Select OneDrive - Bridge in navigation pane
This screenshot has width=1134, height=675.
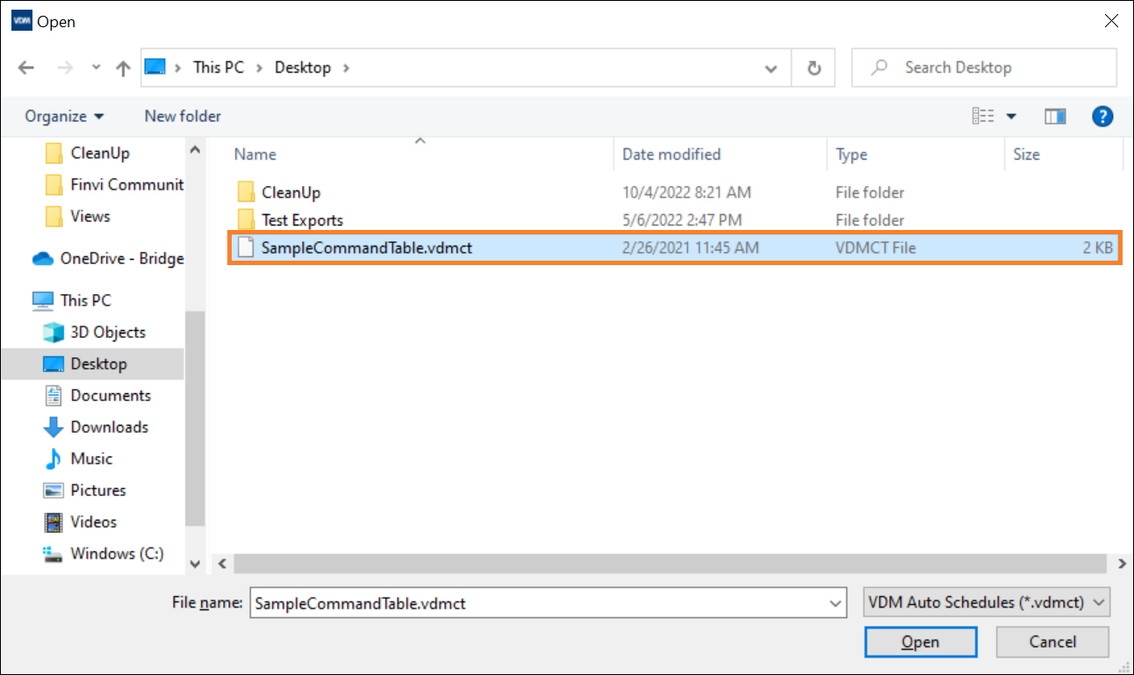[122, 258]
